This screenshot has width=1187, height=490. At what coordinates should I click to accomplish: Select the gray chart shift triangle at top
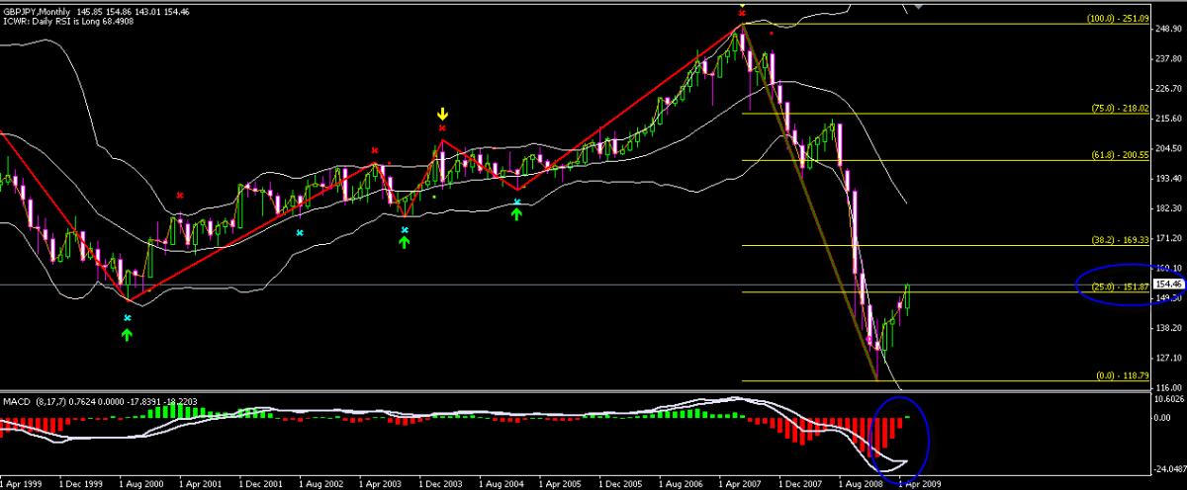919,6
